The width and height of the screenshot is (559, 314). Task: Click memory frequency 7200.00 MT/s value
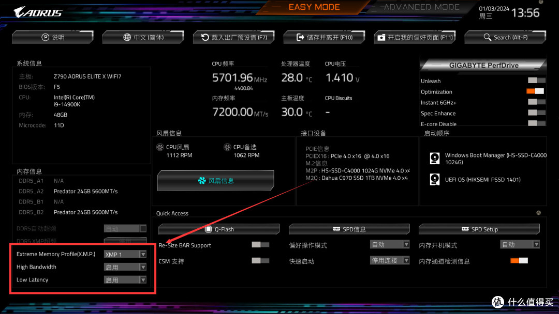coord(240,112)
